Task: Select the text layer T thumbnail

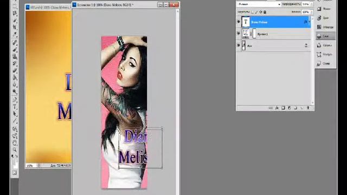Action: 246,22
